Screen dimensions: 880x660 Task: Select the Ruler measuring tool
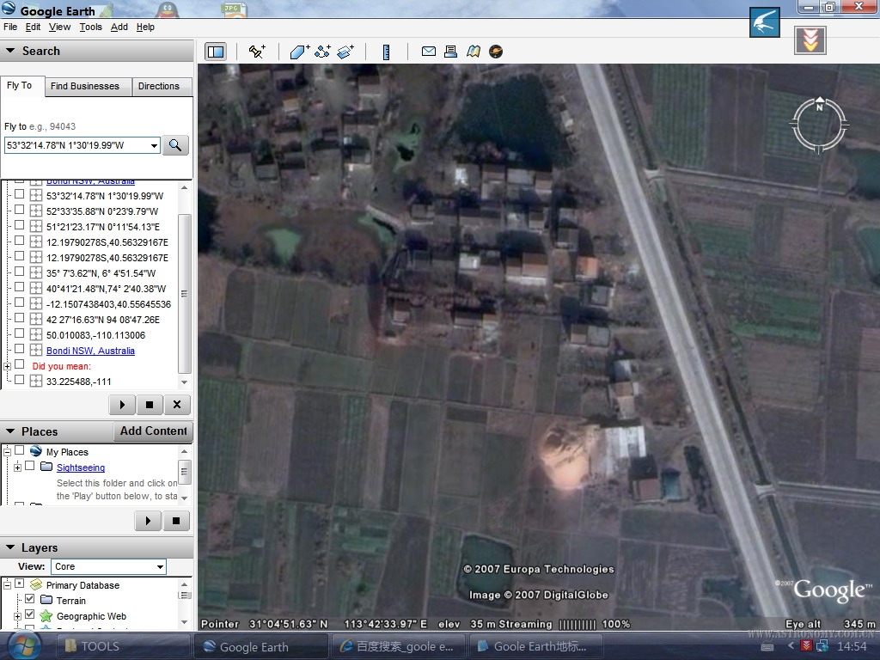click(386, 52)
